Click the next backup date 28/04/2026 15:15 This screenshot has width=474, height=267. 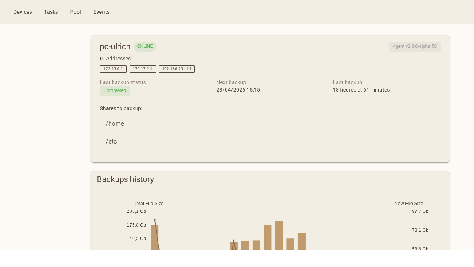[238, 90]
